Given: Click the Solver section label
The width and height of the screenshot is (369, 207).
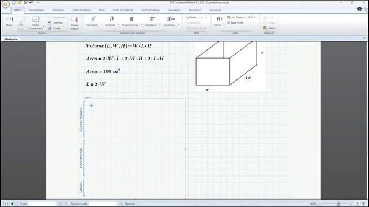Looking at the screenshot, I should 81,188.
